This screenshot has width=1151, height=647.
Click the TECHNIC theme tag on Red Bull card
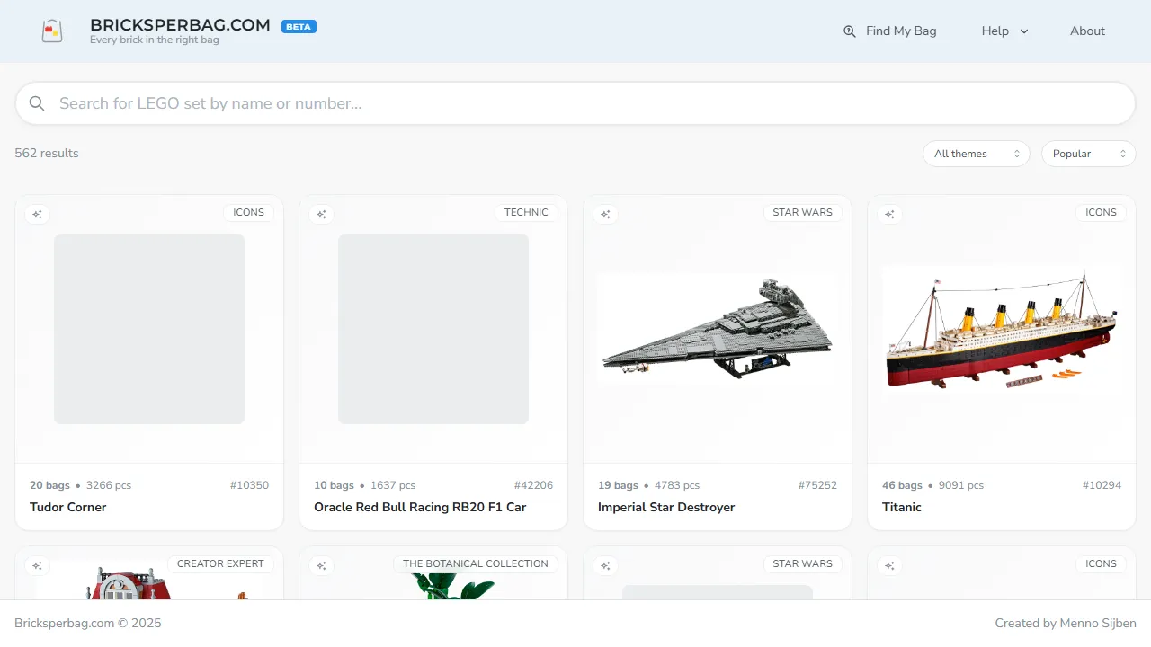click(x=526, y=213)
